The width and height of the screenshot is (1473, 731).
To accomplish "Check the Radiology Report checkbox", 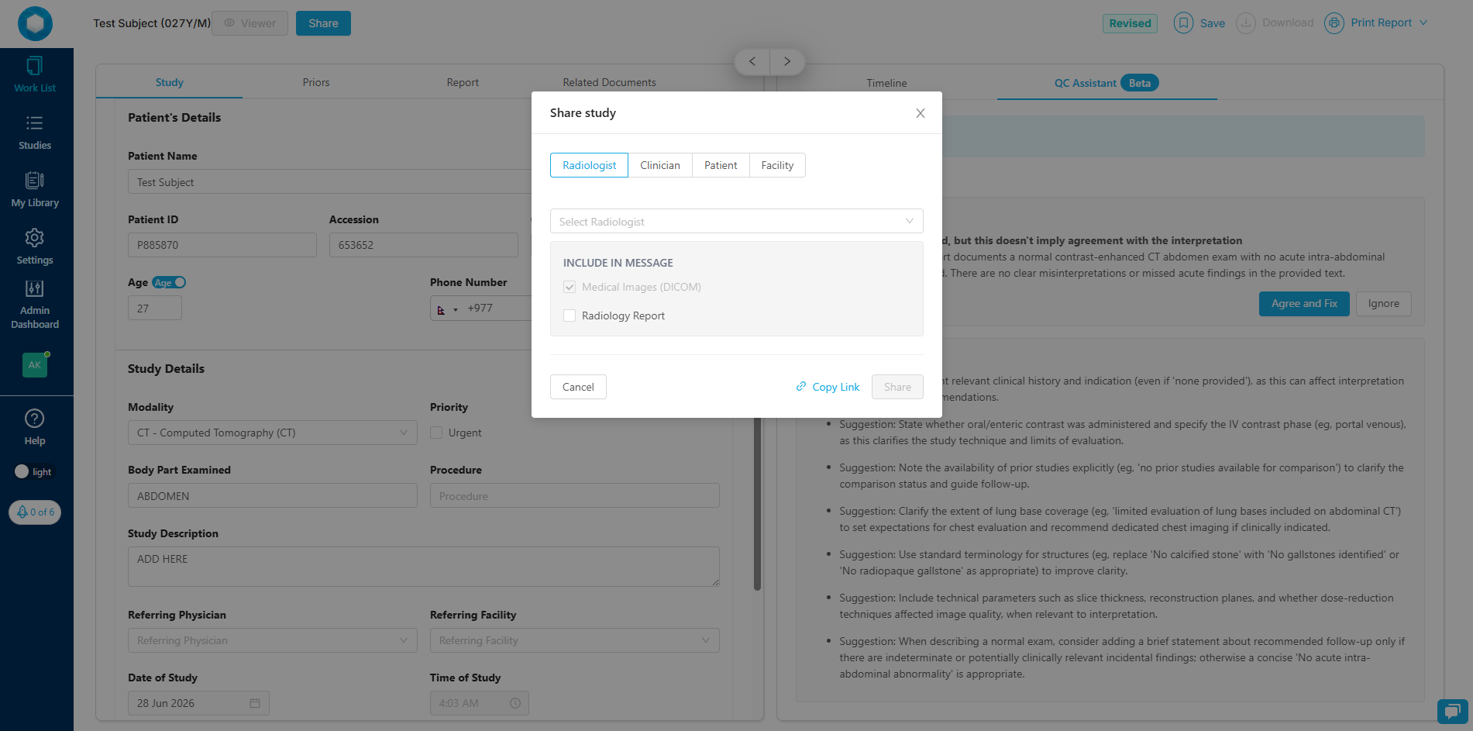I will click(x=570, y=316).
